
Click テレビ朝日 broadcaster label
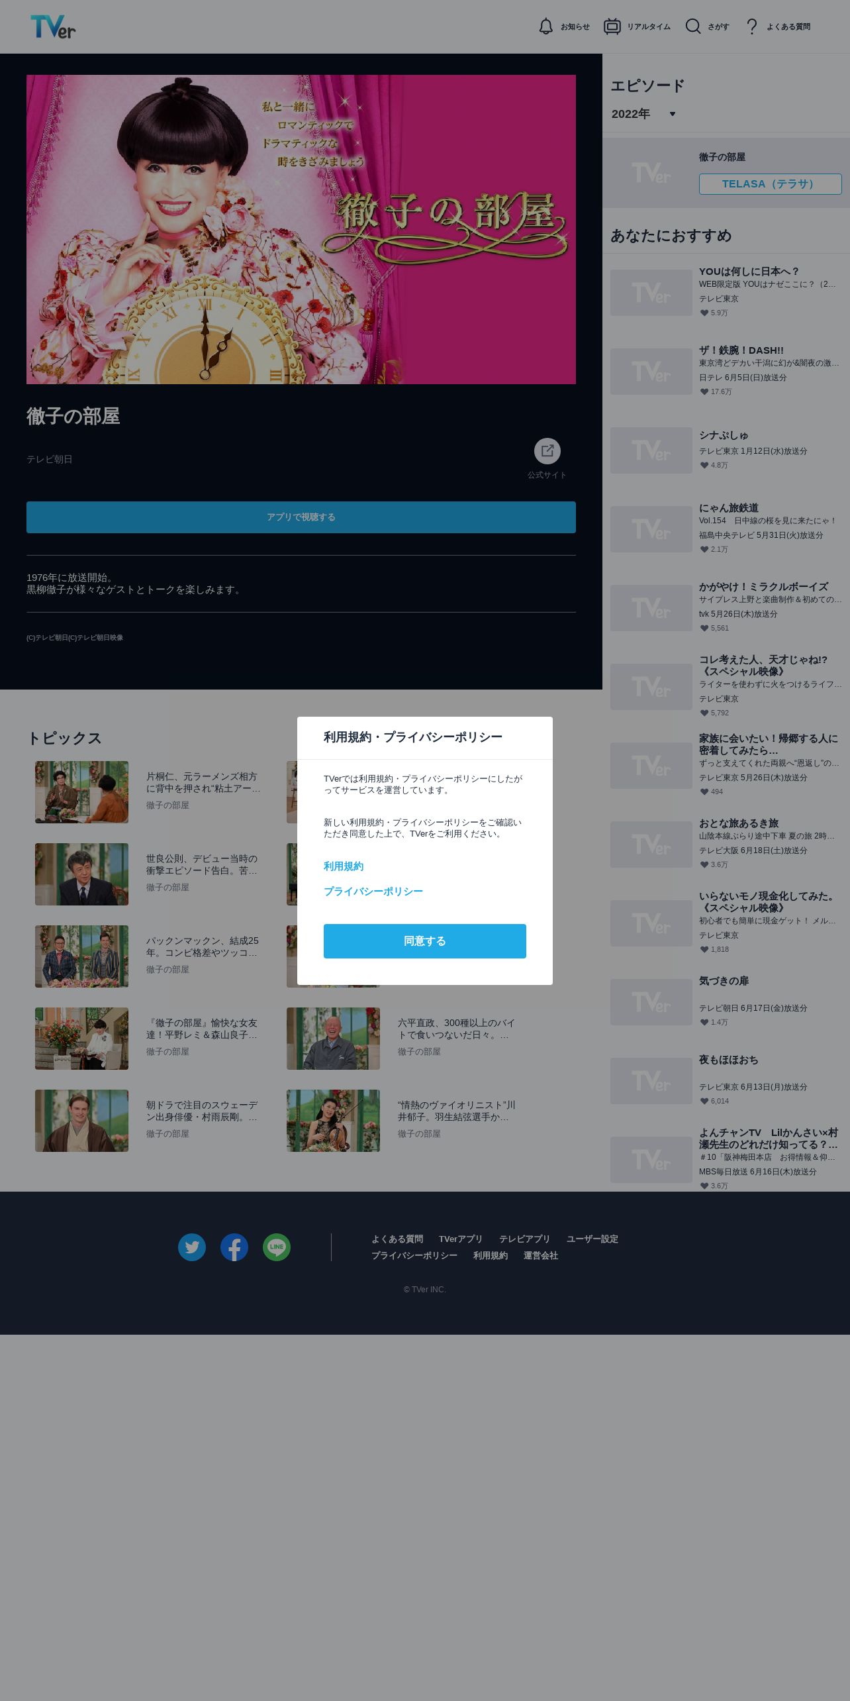(x=50, y=460)
